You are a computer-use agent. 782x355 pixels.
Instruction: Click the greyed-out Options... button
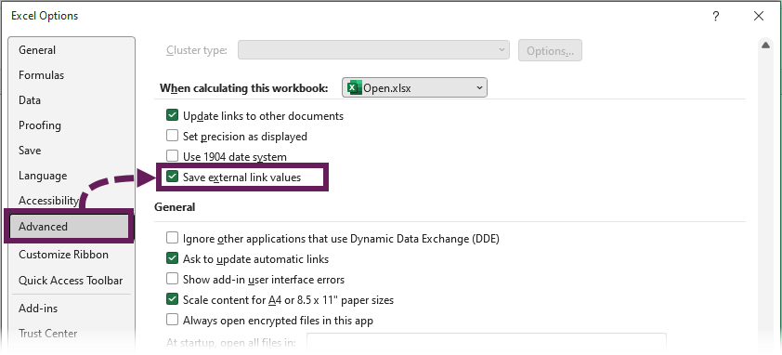pyautogui.click(x=550, y=50)
